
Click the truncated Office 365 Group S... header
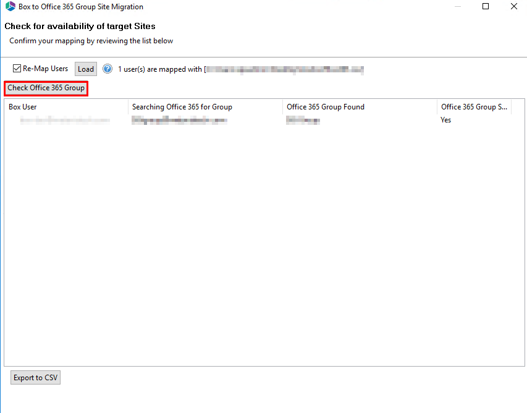click(x=474, y=106)
